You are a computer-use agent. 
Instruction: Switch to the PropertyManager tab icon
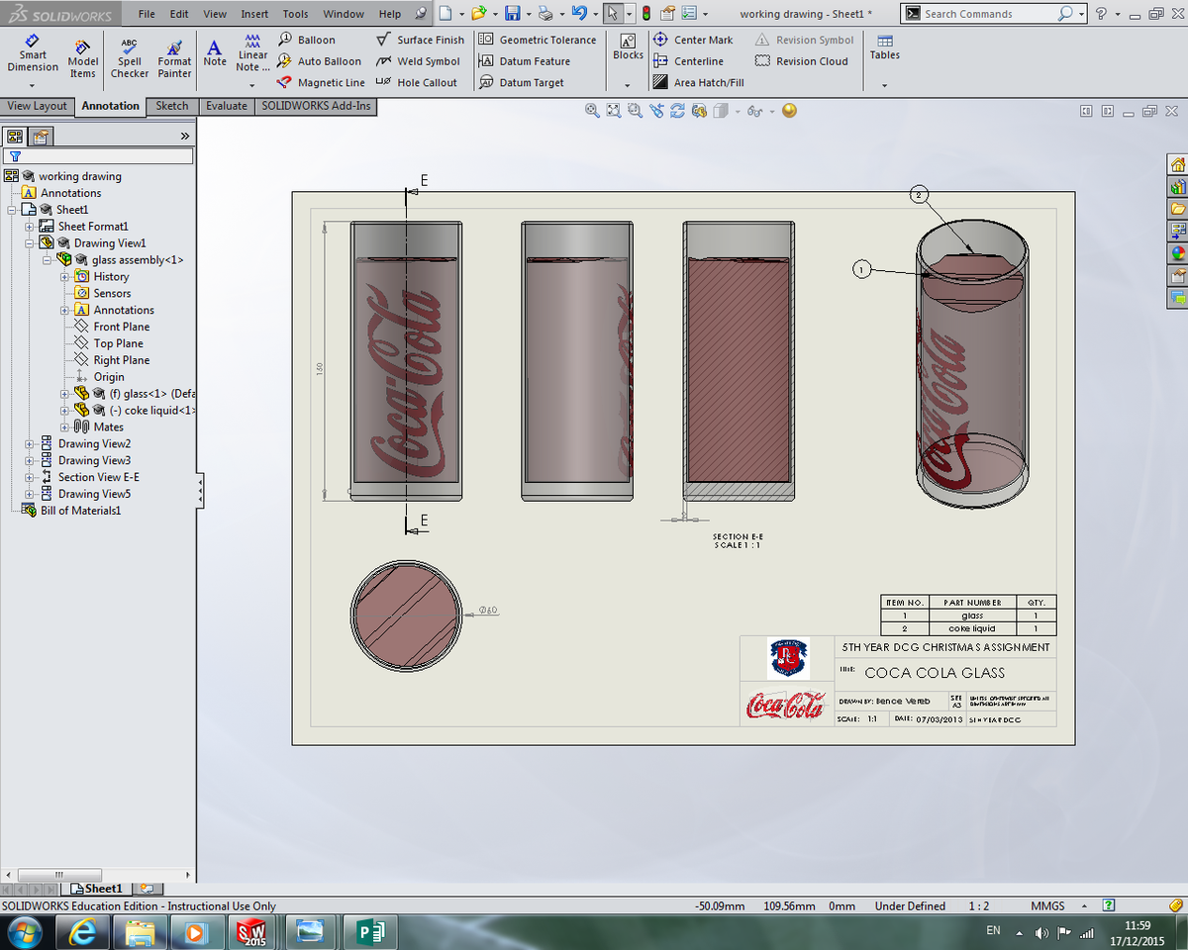coord(40,137)
